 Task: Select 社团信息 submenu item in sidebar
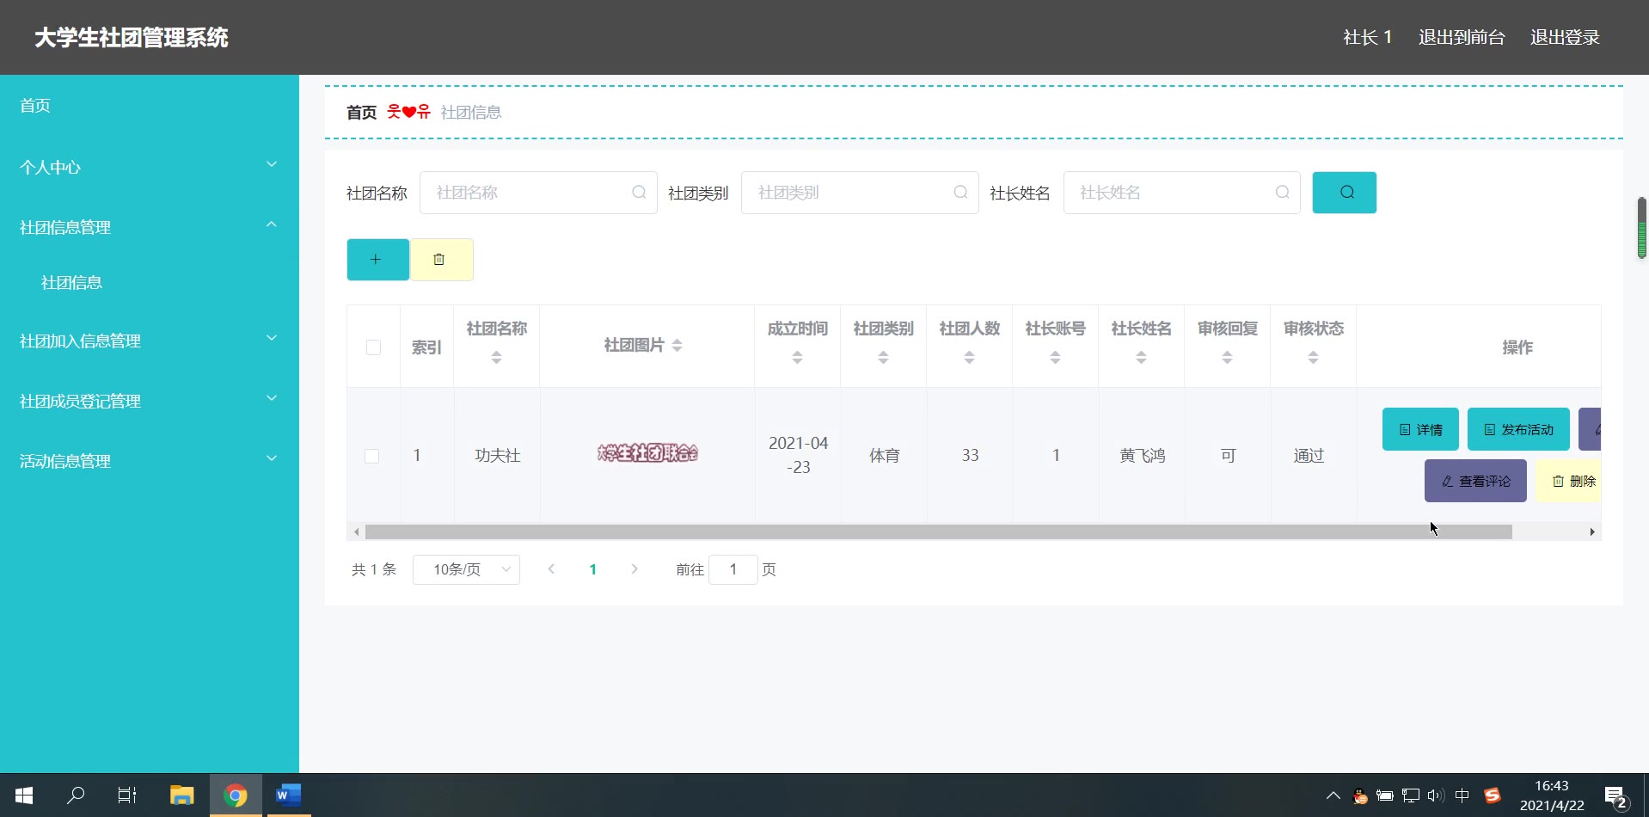tap(72, 283)
